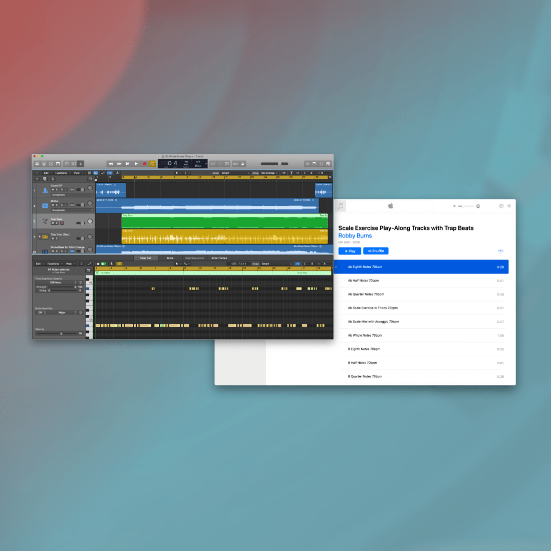The height and width of the screenshot is (551, 551).
Task: Open the Snap dropdown in Tracks area
Action: [x=234, y=173]
